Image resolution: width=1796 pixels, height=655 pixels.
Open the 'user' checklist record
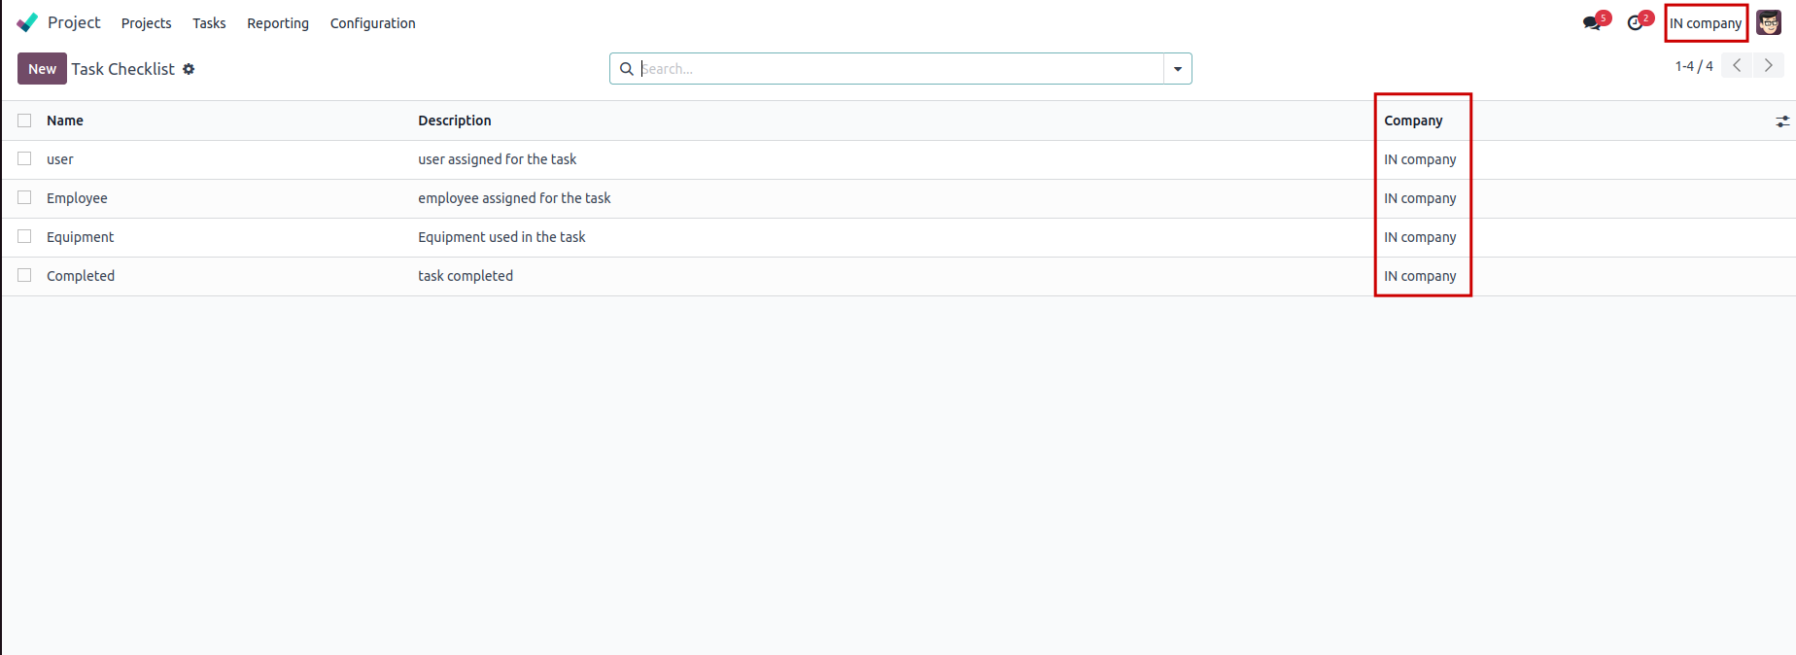[x=60, y=159]
